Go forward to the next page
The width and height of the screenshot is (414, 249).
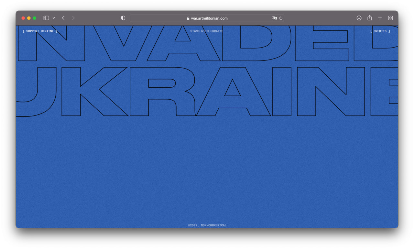73,18
